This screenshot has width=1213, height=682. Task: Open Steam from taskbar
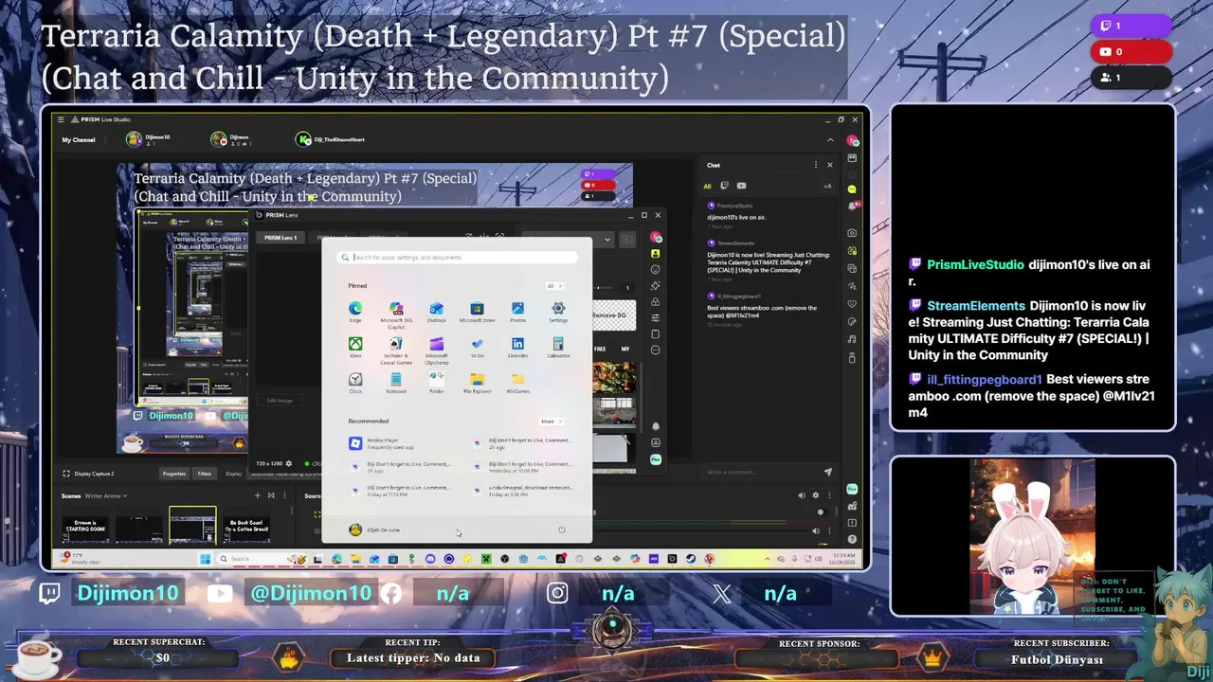691,559
